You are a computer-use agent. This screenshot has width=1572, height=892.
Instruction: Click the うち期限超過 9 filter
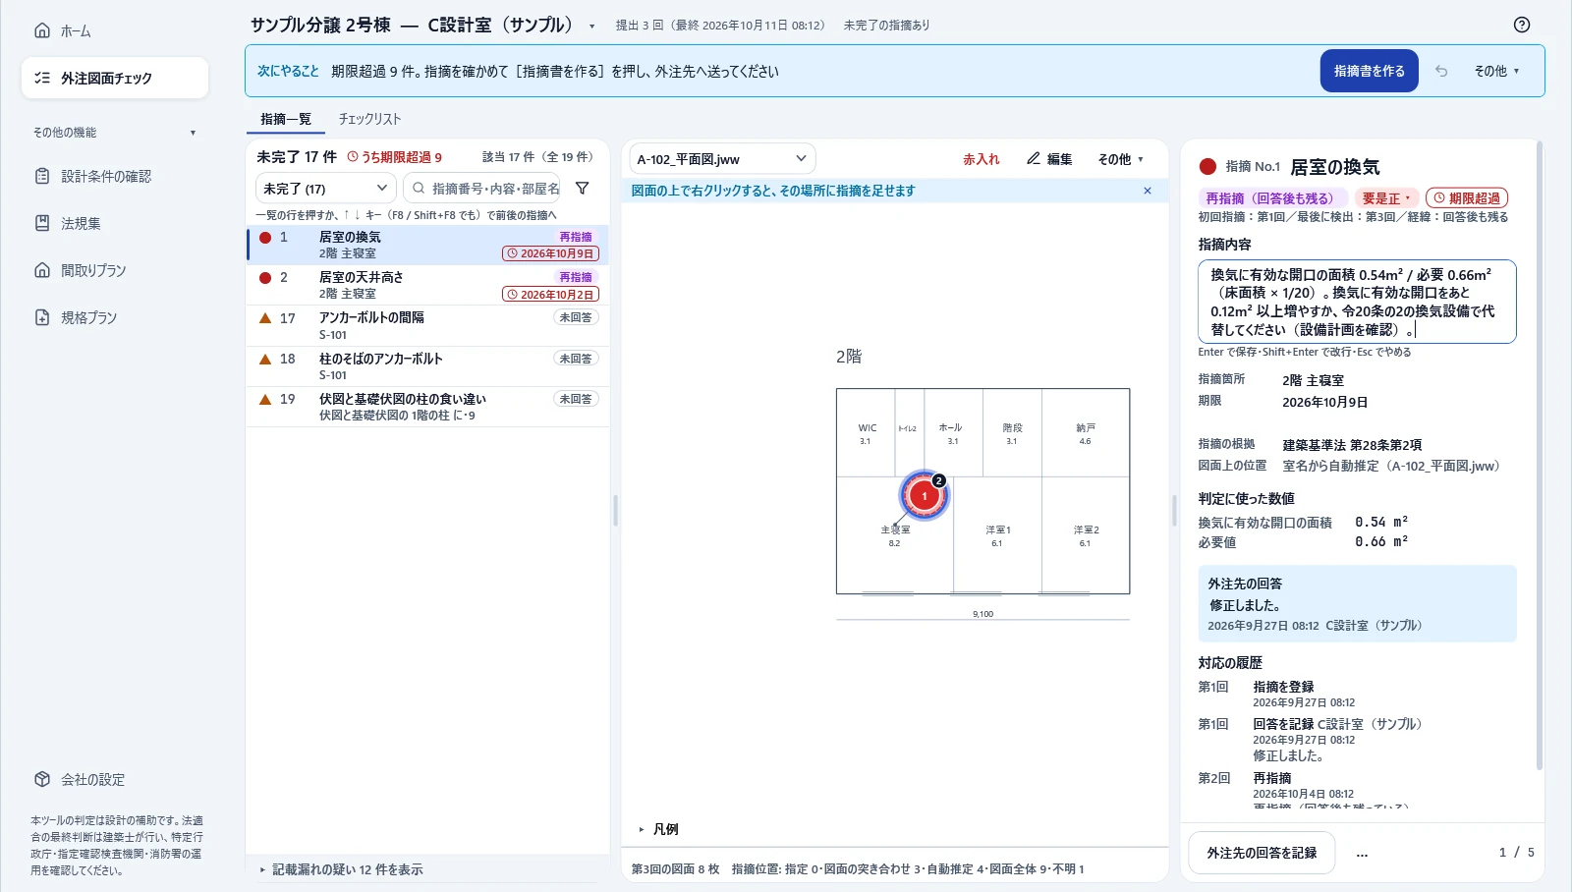(x=395, y=157)
